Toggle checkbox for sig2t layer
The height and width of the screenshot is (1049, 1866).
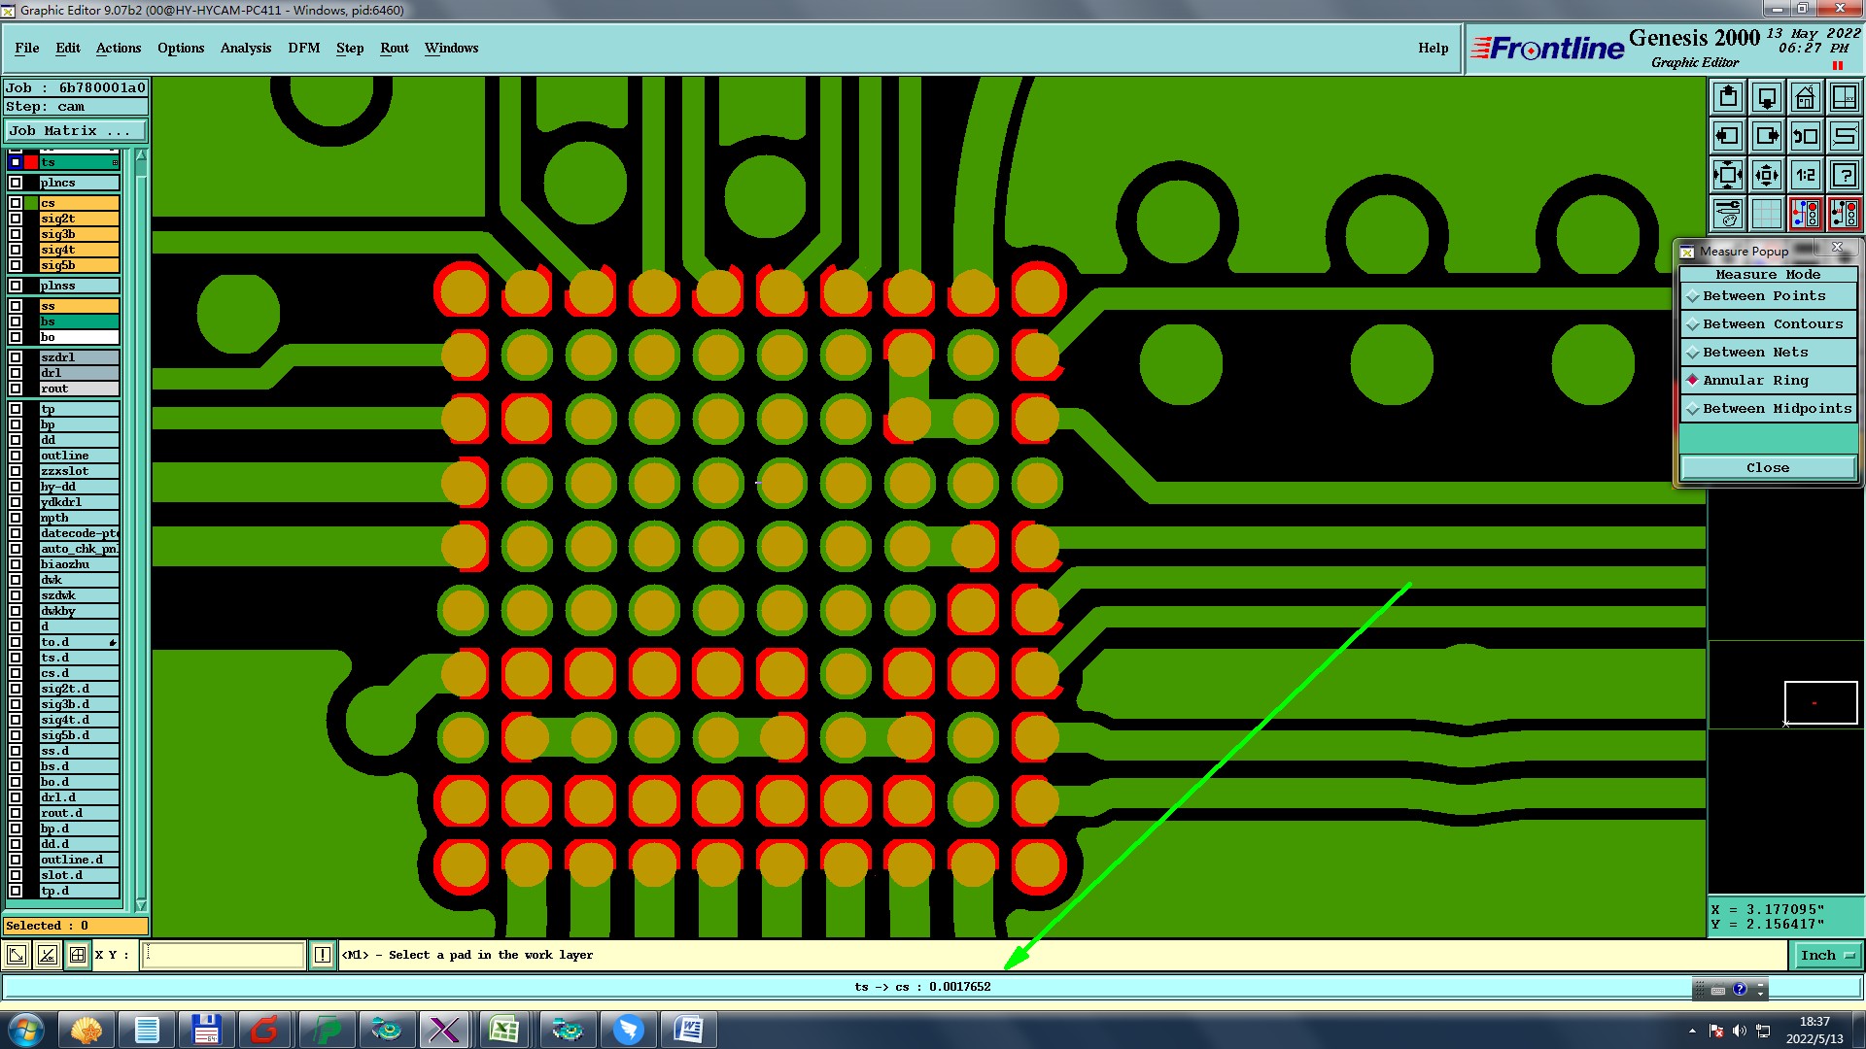click(16, 220)
